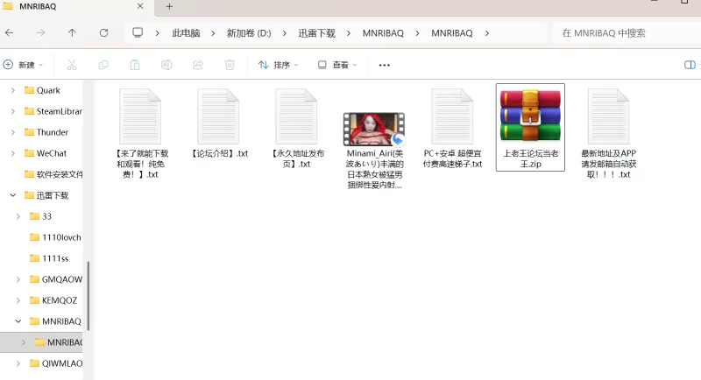Click the cut (scissors) toolbar icon
The width and height of the screenshot is (701, 380).
point(72,65)
